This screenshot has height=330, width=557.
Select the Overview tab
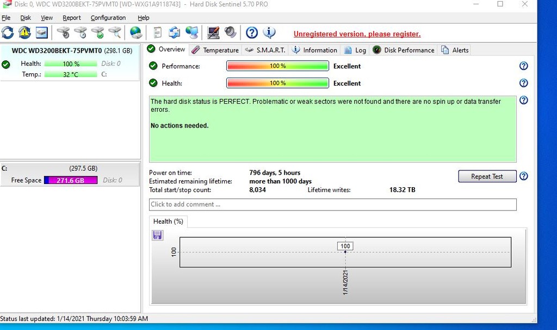click(166, 49)
